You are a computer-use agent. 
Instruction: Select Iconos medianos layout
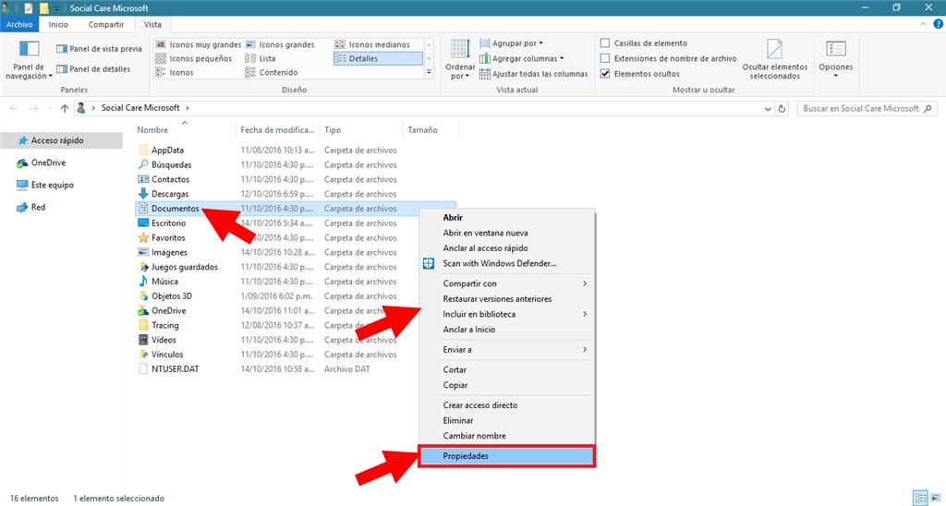372,44
